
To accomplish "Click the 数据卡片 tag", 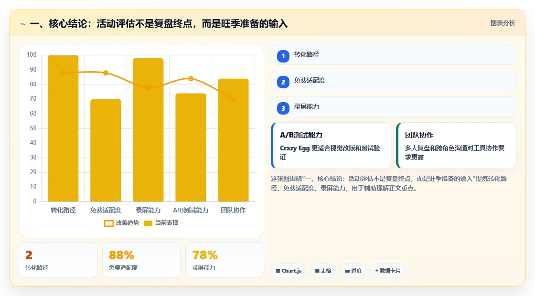I will pyautogui.click(x=387, y=271).
